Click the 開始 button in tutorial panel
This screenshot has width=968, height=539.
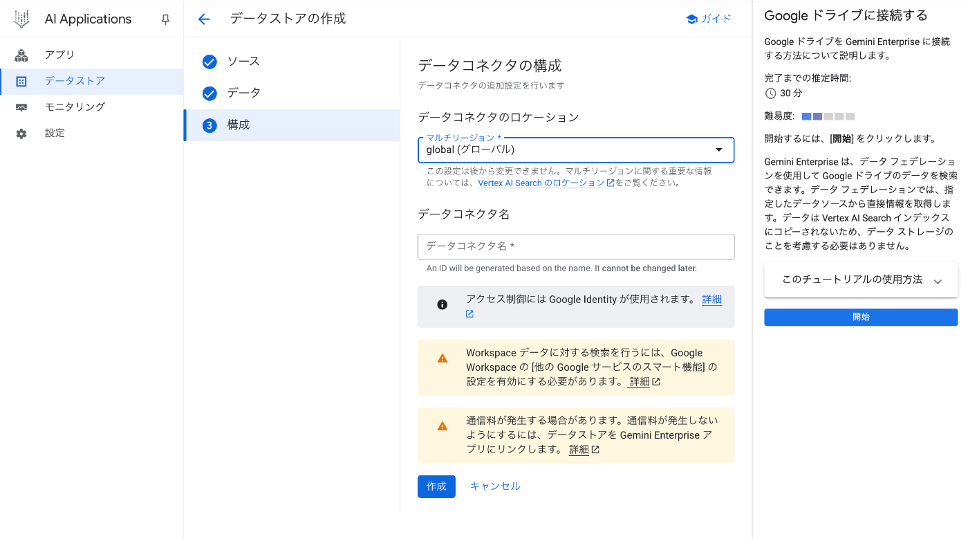click(x=861, y=317)
